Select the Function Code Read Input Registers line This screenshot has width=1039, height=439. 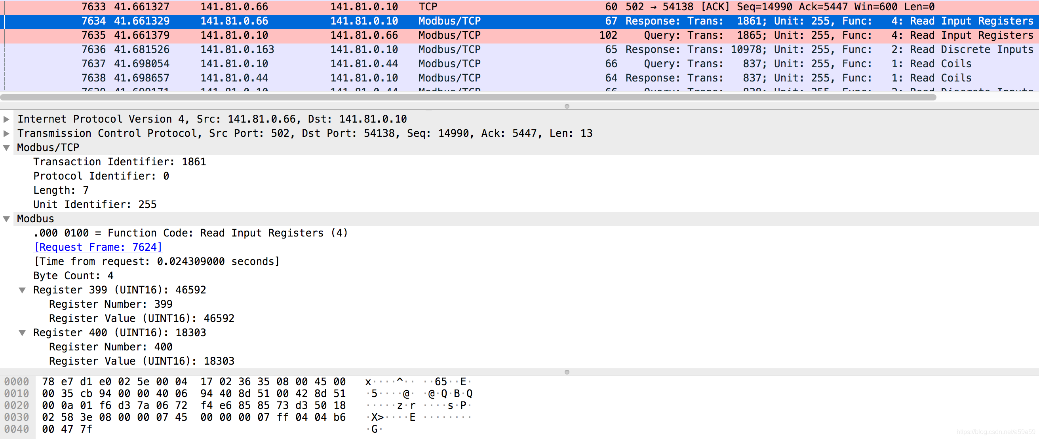190,233
